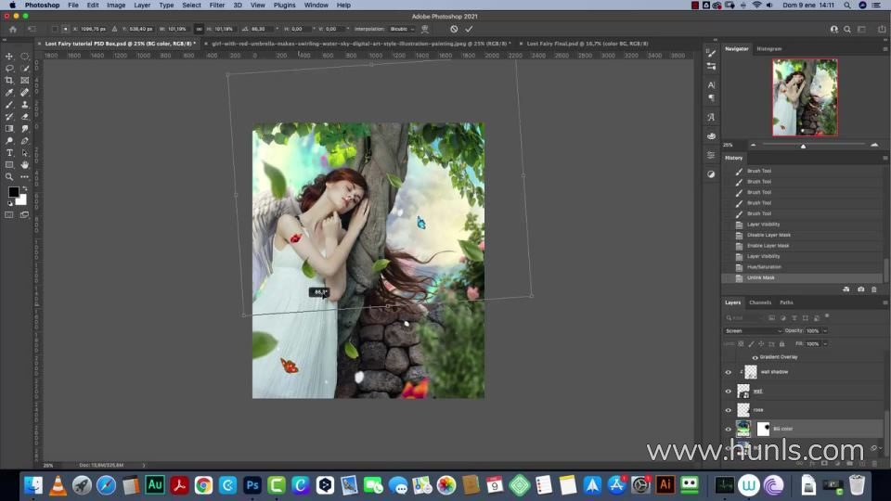Switch to Lost Fairy Final.psd document tab
Viewport: 891px width, 501px height.
pos(587,44)
